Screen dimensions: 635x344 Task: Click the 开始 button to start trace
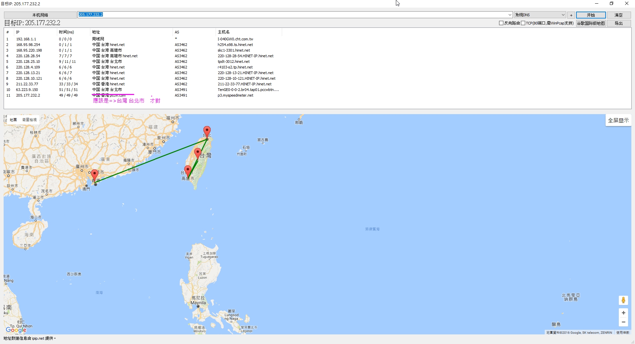pos(591,15)
